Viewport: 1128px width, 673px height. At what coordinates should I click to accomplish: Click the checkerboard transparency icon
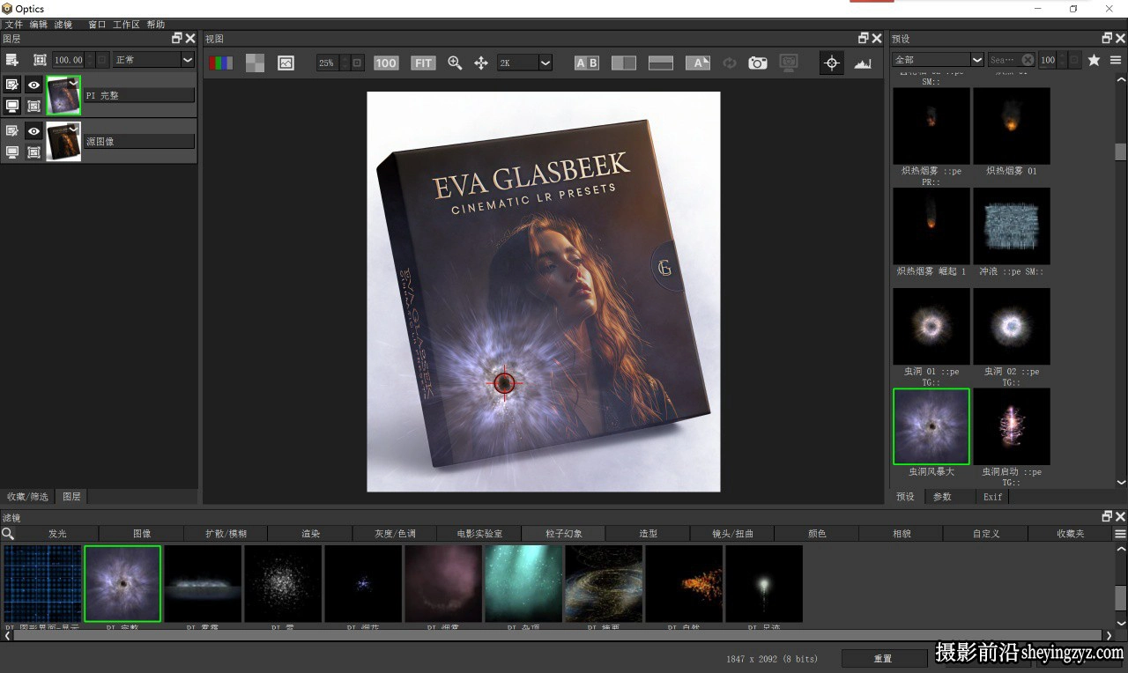[255, 63]
